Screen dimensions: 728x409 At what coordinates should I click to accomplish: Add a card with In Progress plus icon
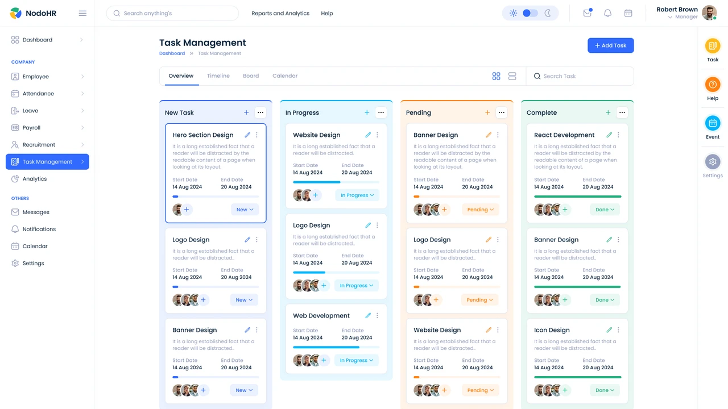[367, 112]
